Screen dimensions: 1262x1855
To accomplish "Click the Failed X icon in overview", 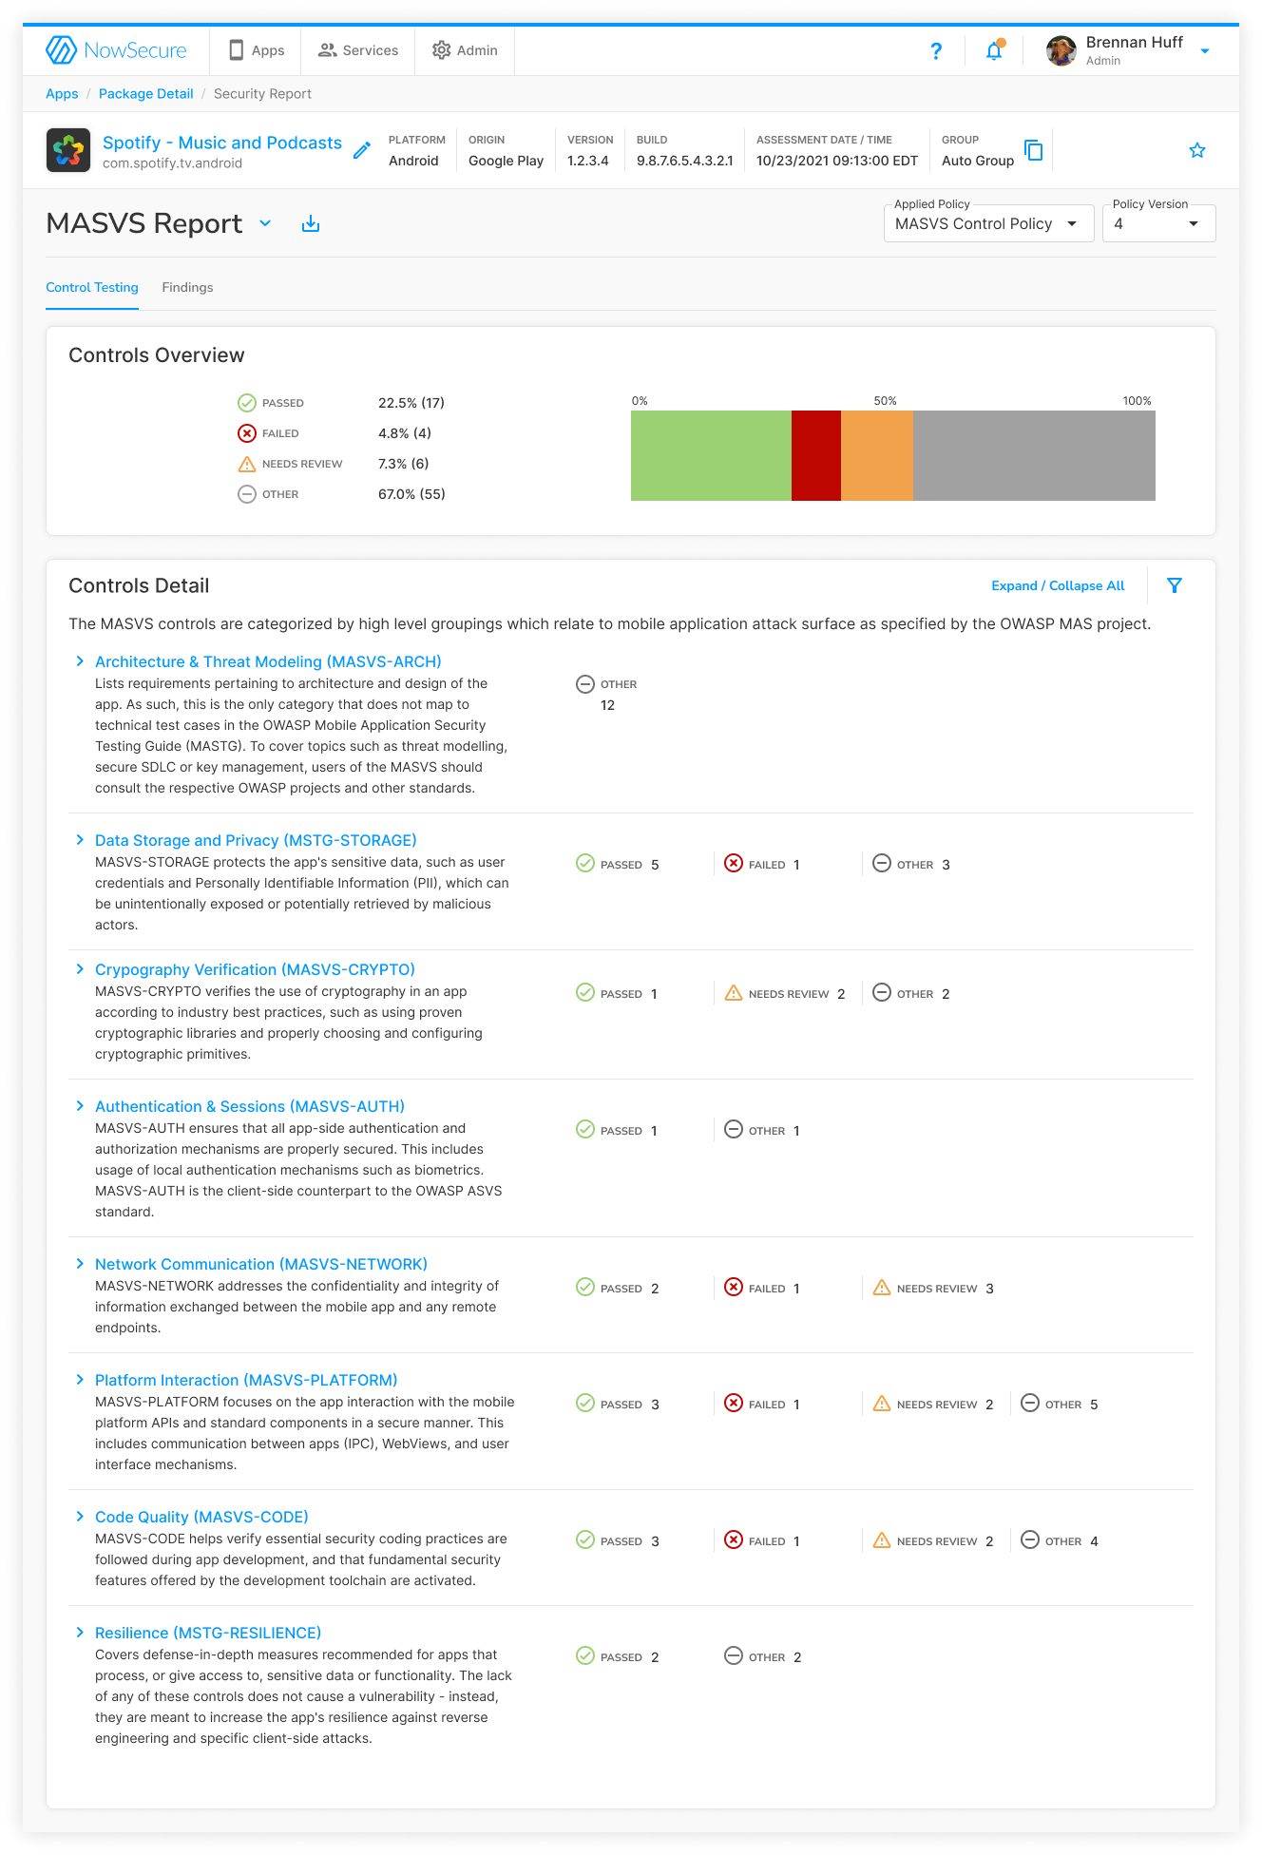I will coord(247,433).
